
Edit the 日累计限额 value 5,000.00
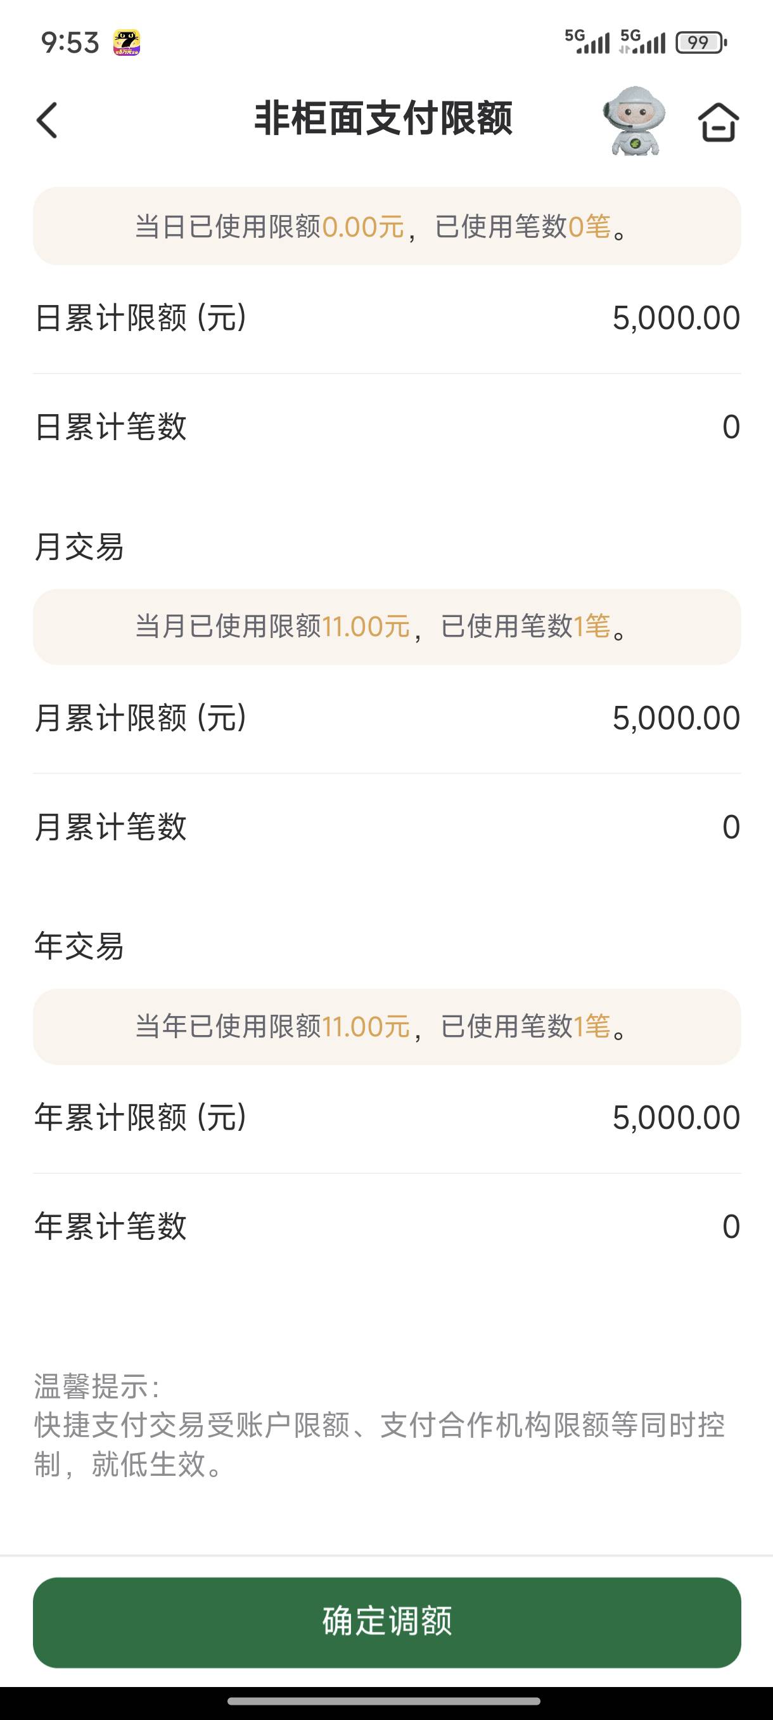675,318
